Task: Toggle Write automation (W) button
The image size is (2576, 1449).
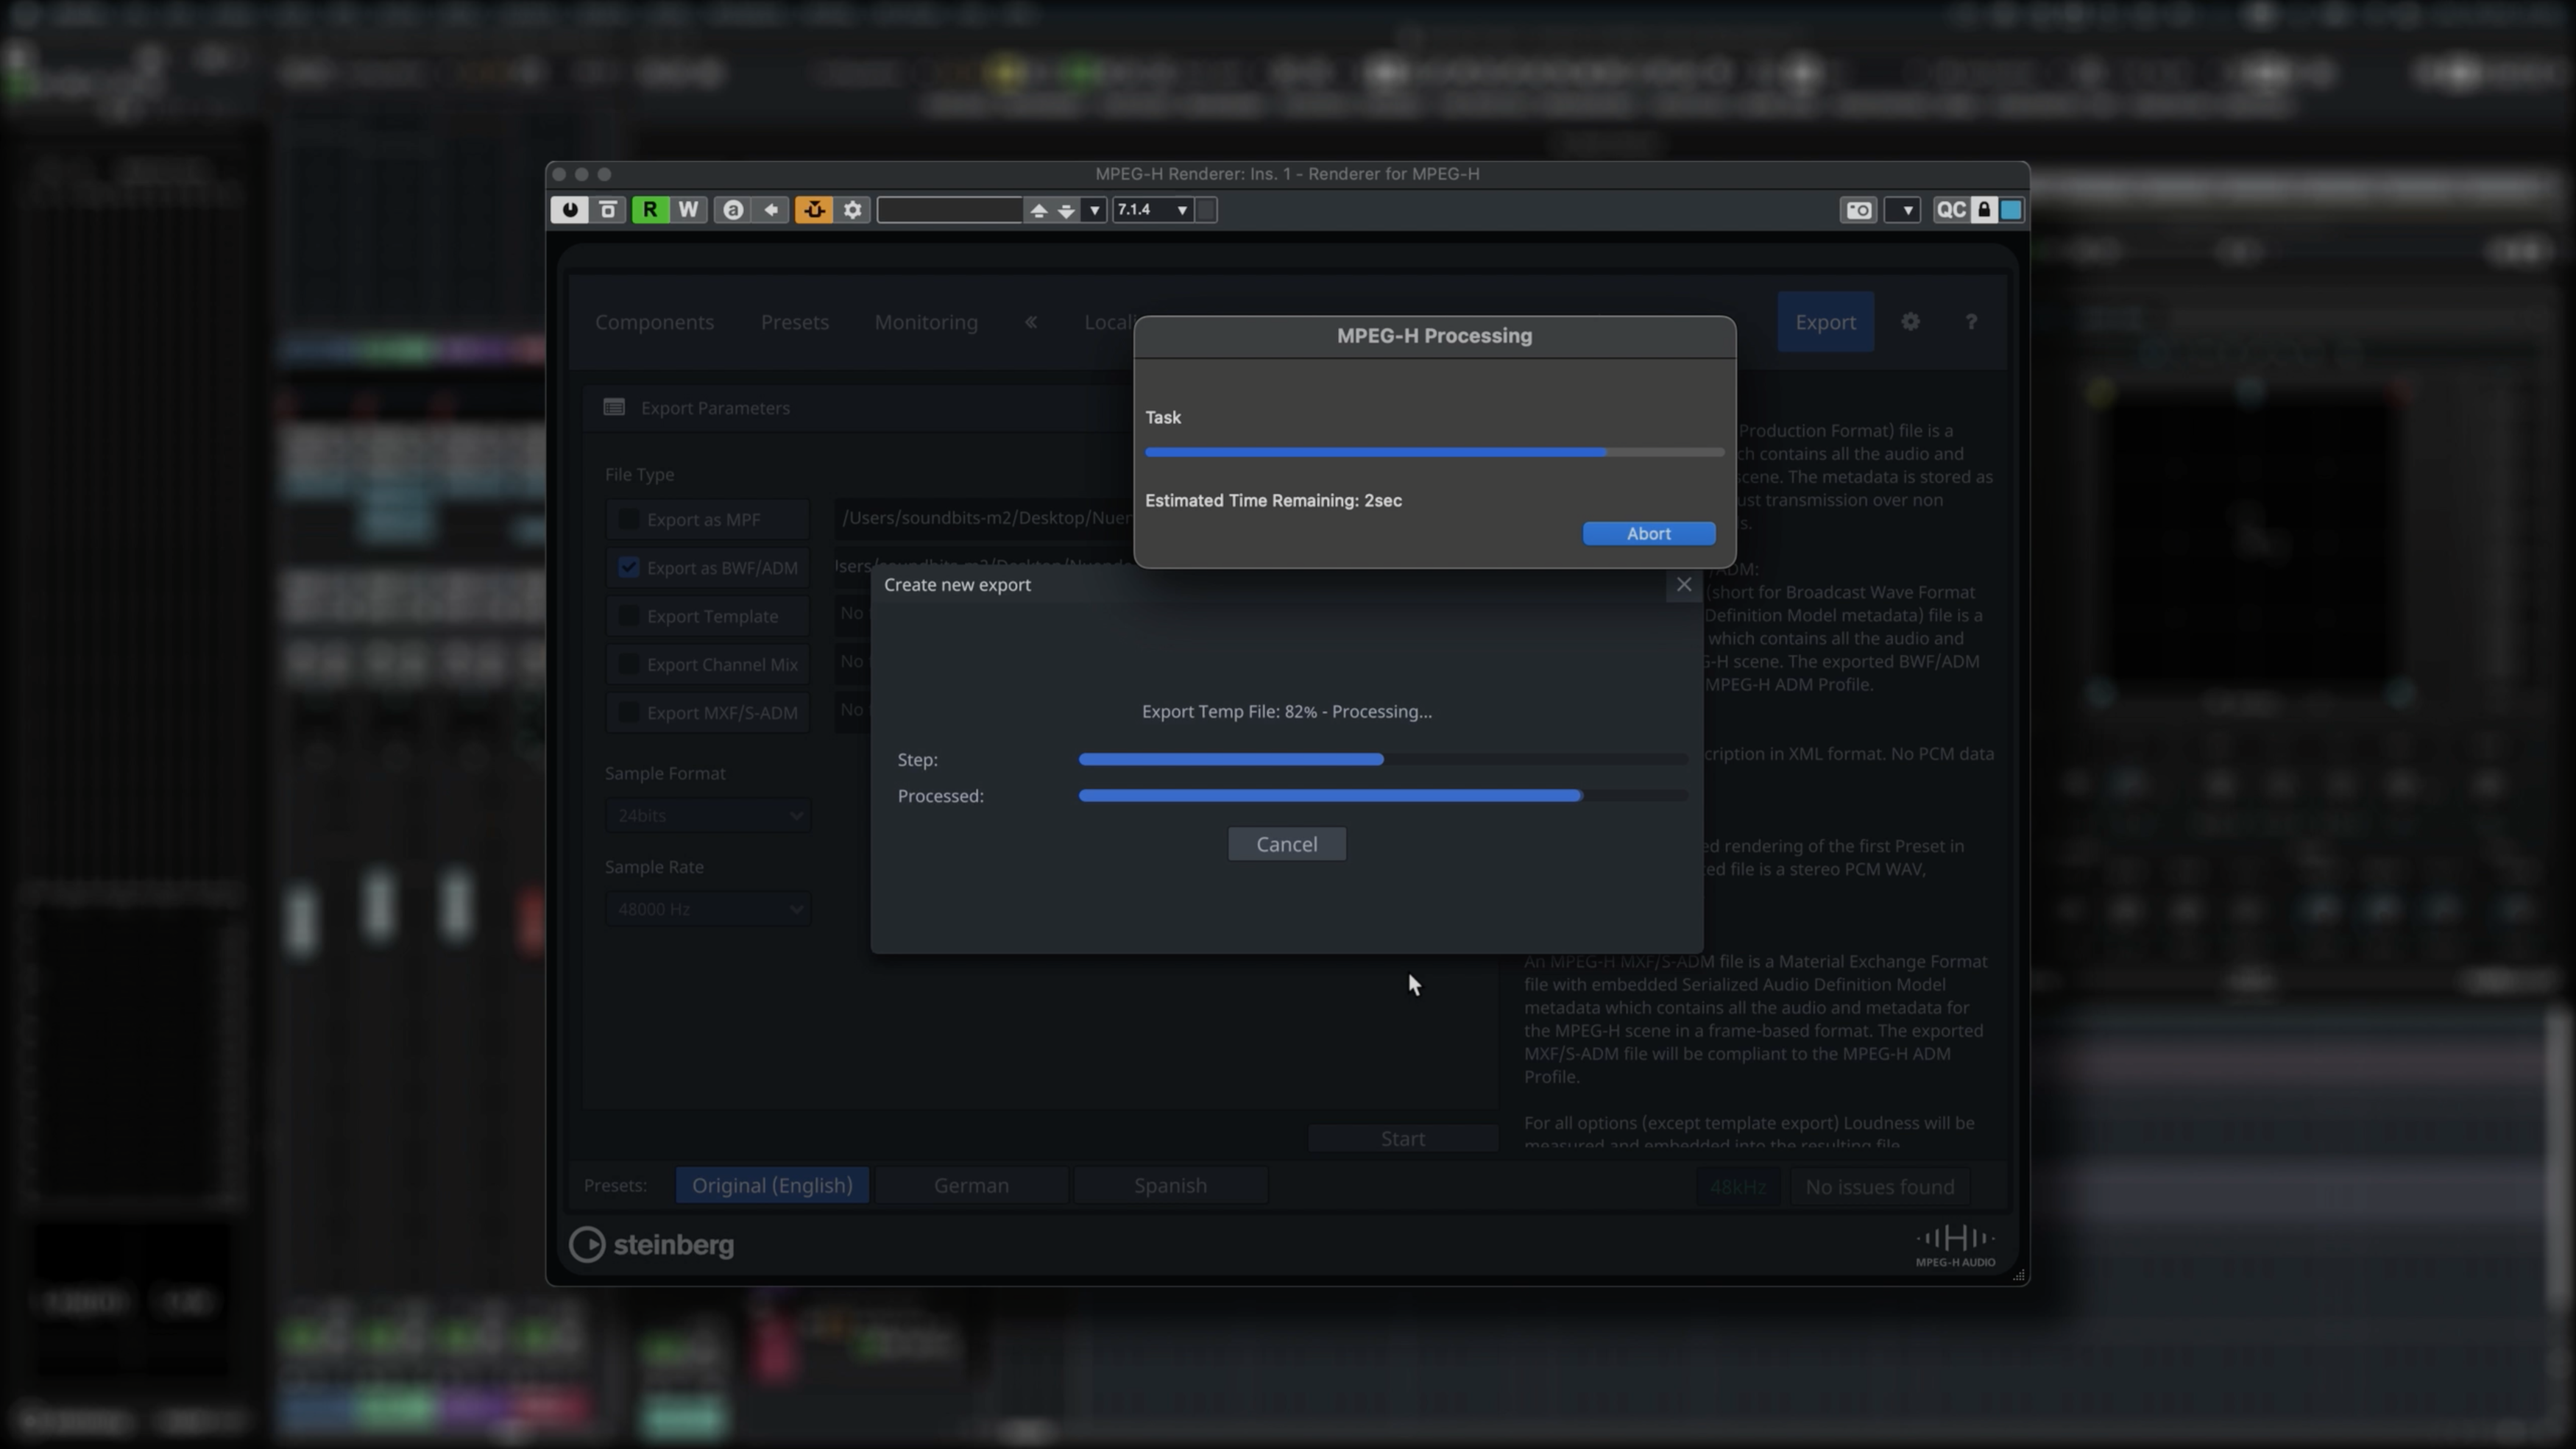Action: click(x=688, y=210)
